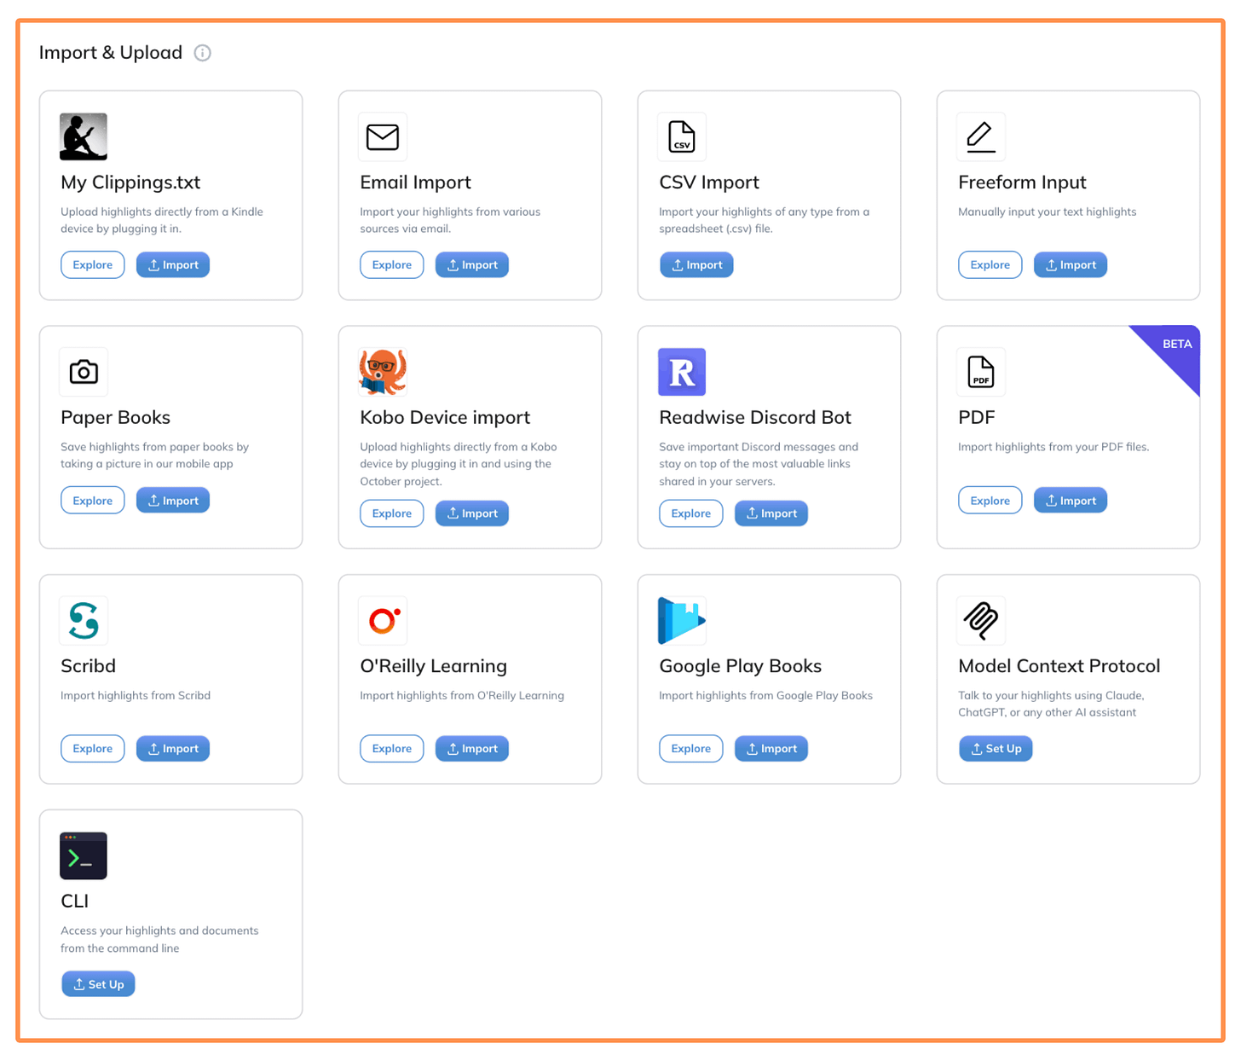Click the paperclip icon for Model Context Protocol
1241x1061 pixels.
981,620
